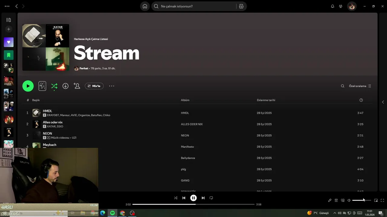Open Google Chrome from the taskbar
The width and height of the screenshot is (387, 217).
point(122,213)
